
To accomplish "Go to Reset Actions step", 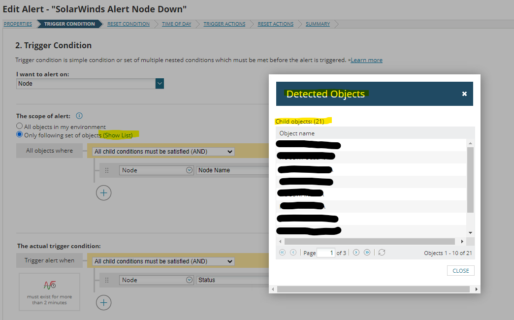I will [x=275, y=24].
